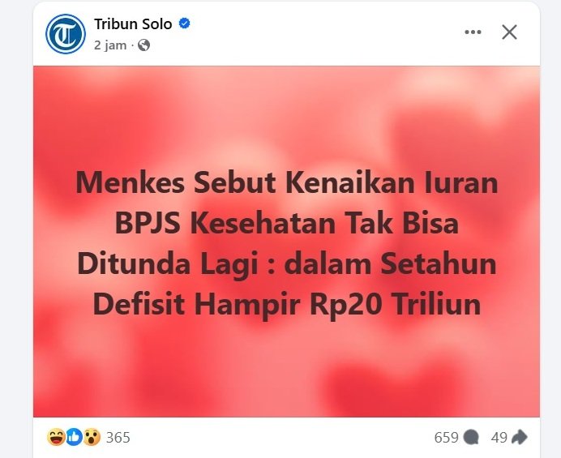
Task: Click the "Menkes Sebut Kenaikan Iuran" headline line
Action: pyautogui.click(x=287, y=182)
